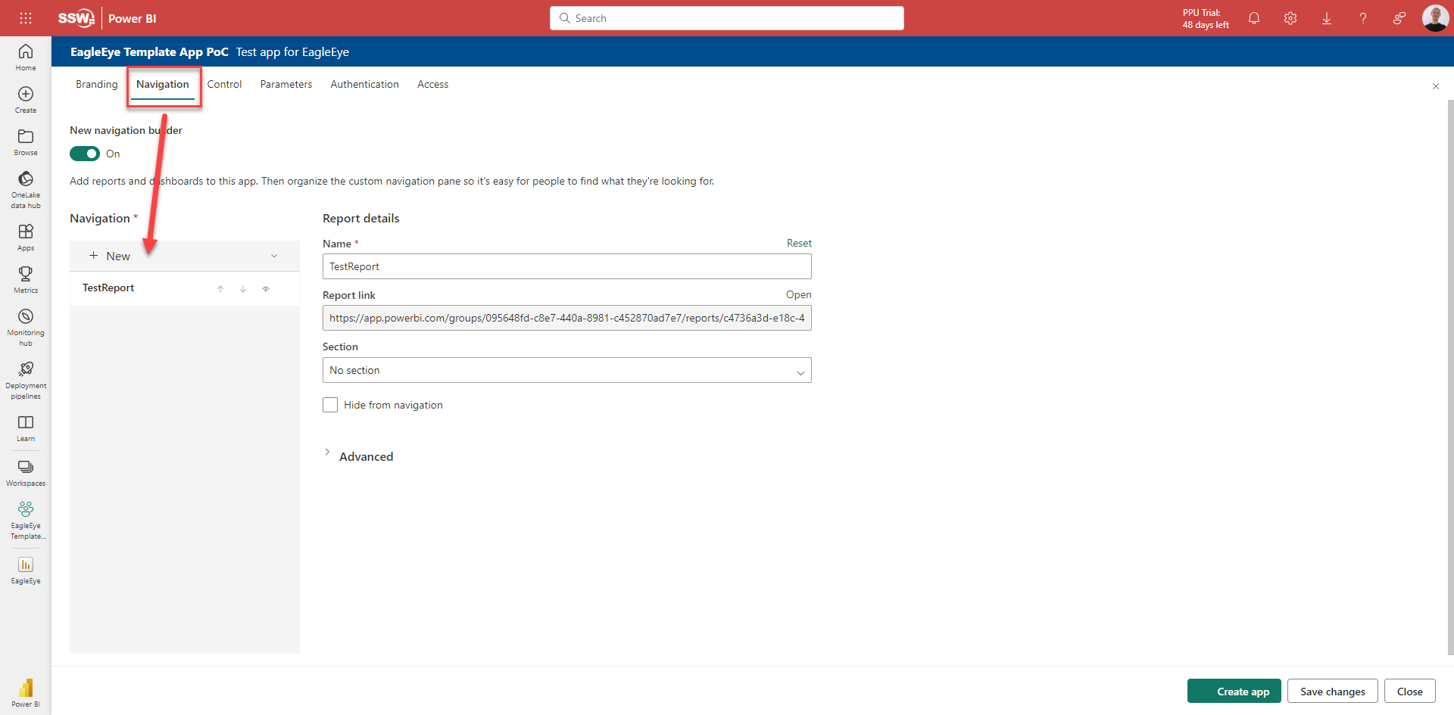Click the download arrow icon
Viewport: 1454px width, 715px height.
(x=1327, y=18)
